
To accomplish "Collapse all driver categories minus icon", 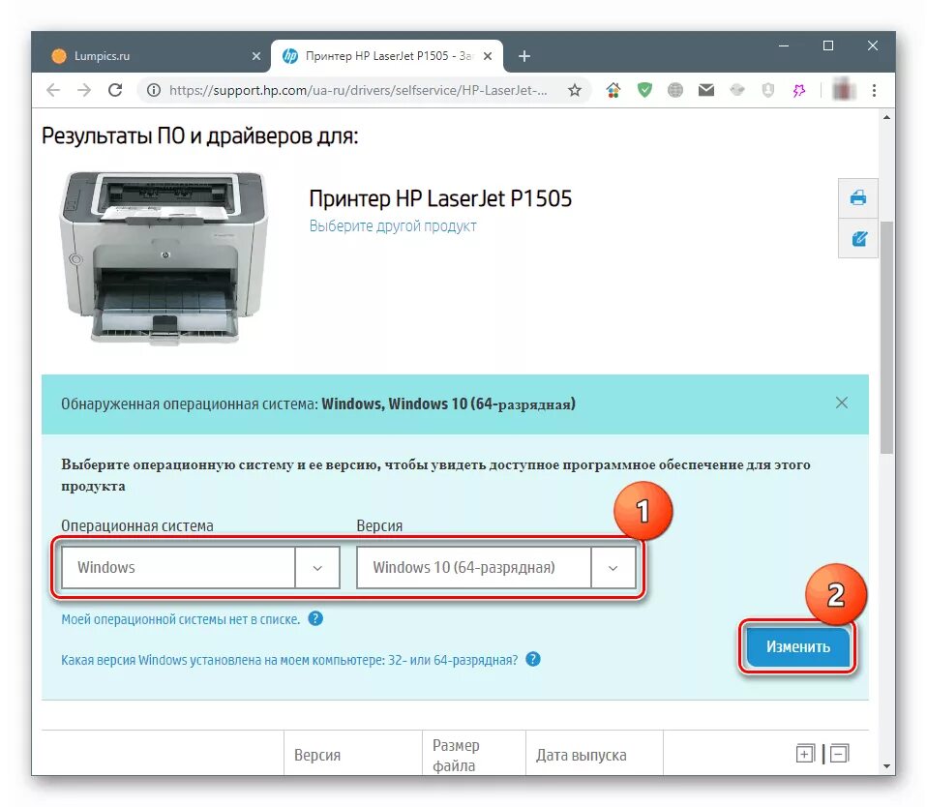I will 840,754.
